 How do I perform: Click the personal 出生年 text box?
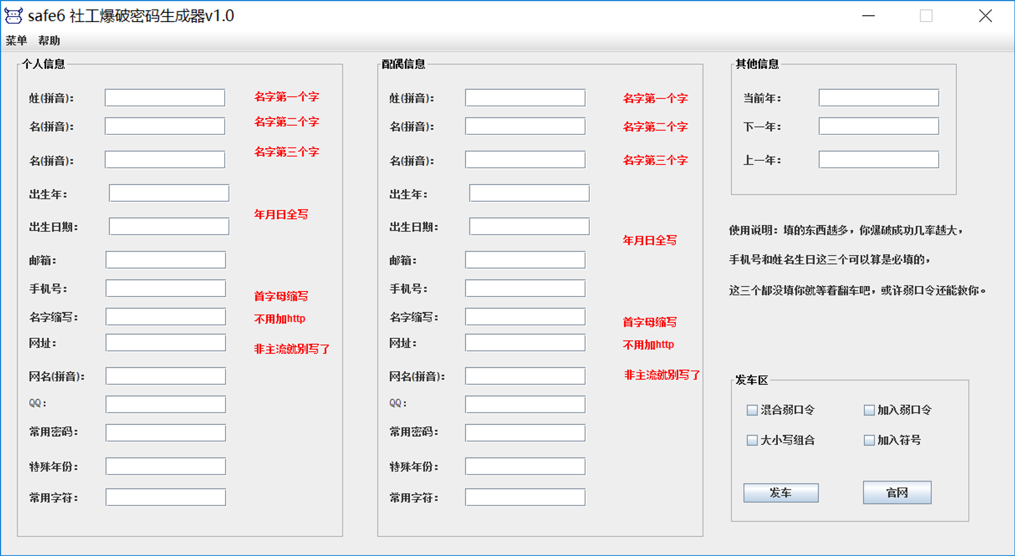[x=169, y=193]
